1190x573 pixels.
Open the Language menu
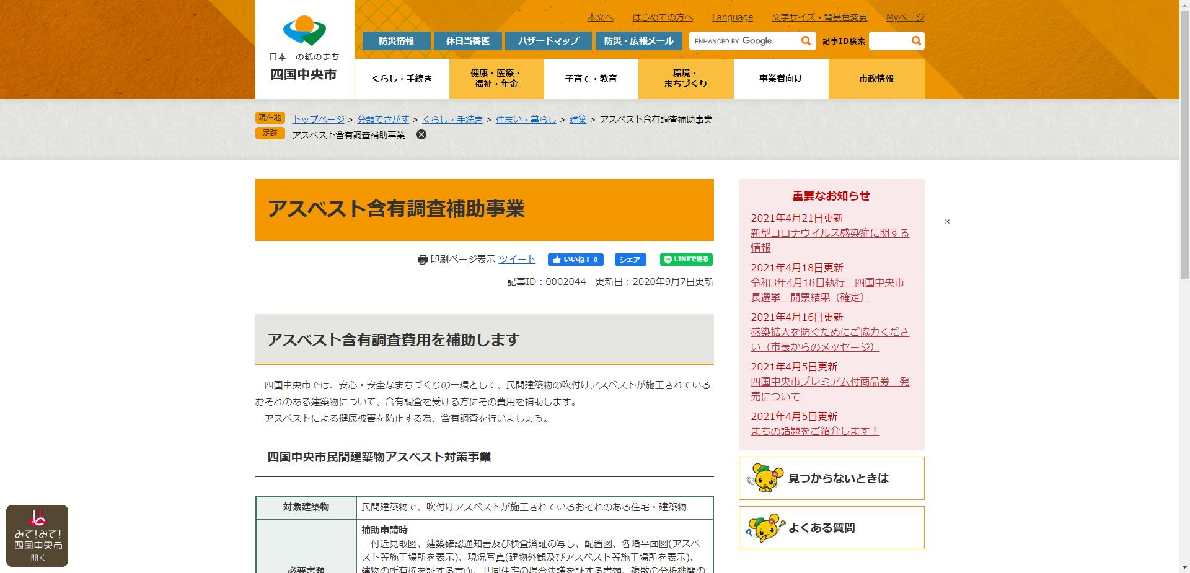coord(732,17)
